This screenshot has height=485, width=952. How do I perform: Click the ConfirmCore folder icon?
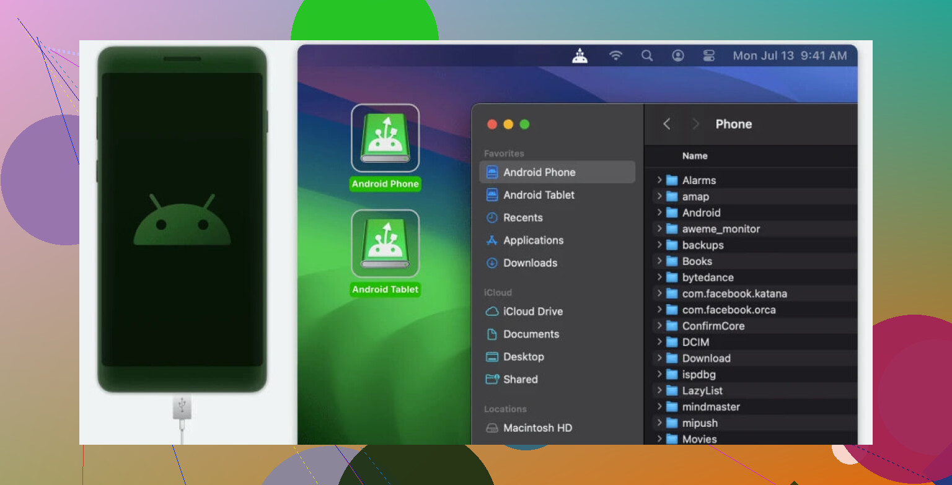click(672, 326)
